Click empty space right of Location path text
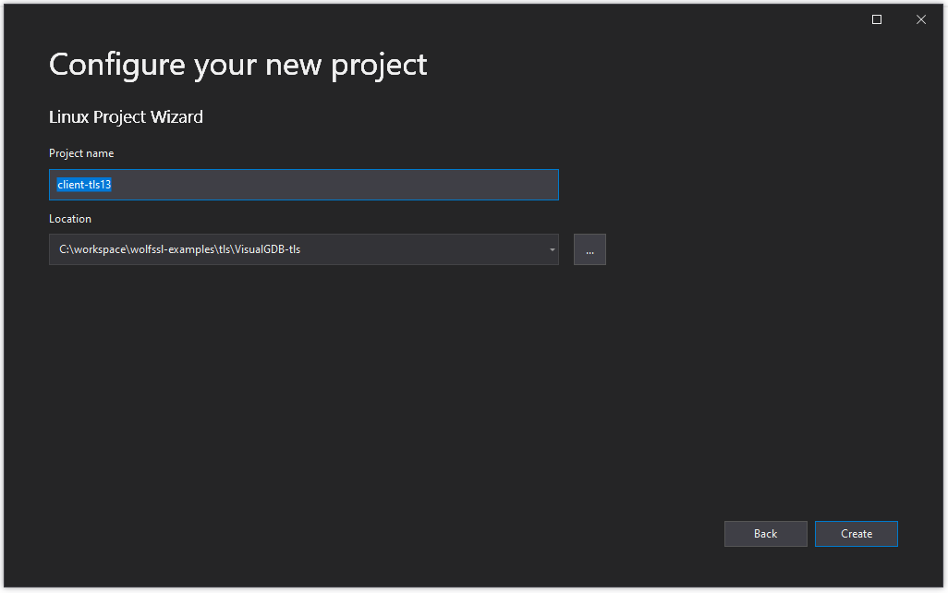 (x=423, y=249)
